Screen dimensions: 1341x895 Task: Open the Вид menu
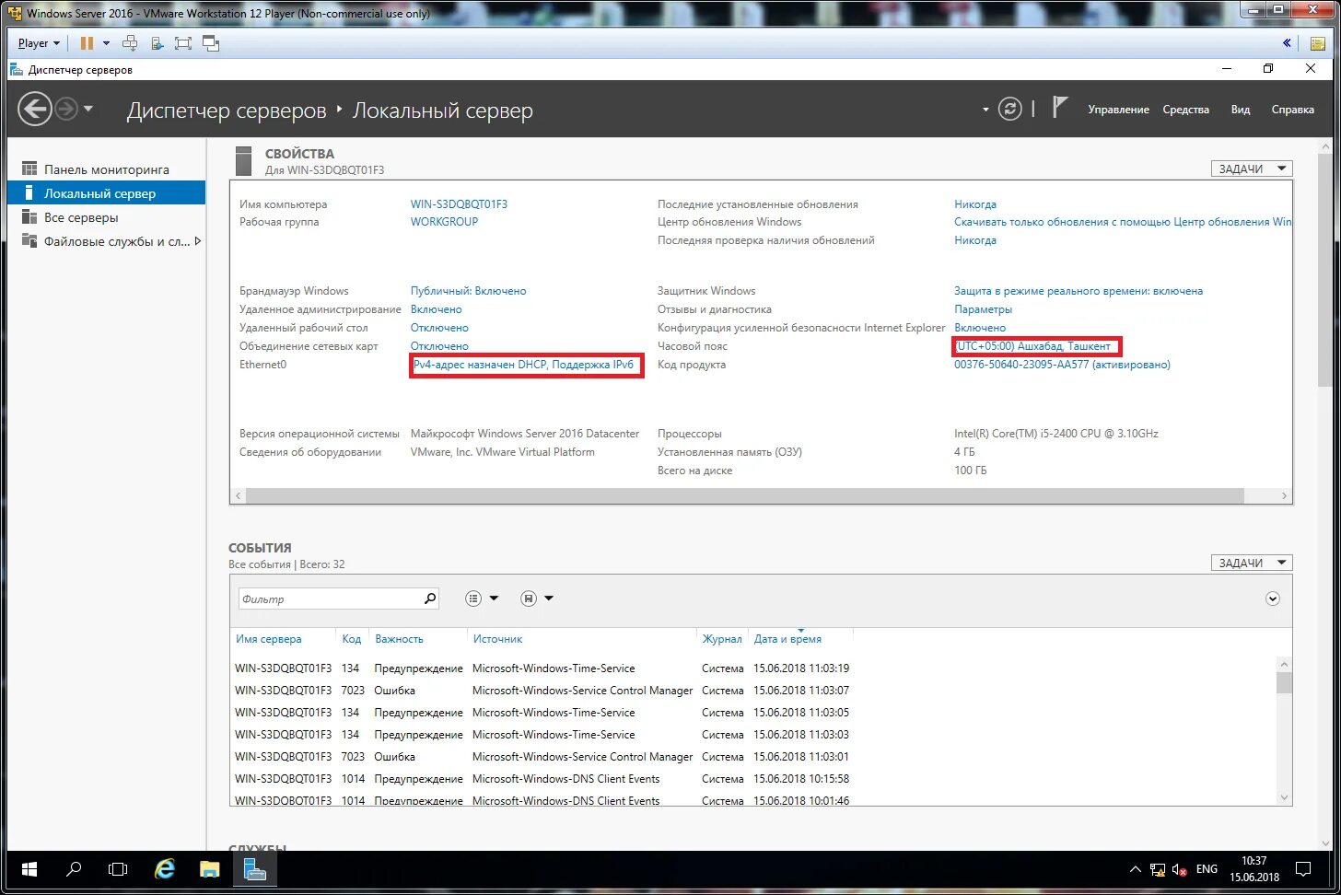(x=1241, y=110)
